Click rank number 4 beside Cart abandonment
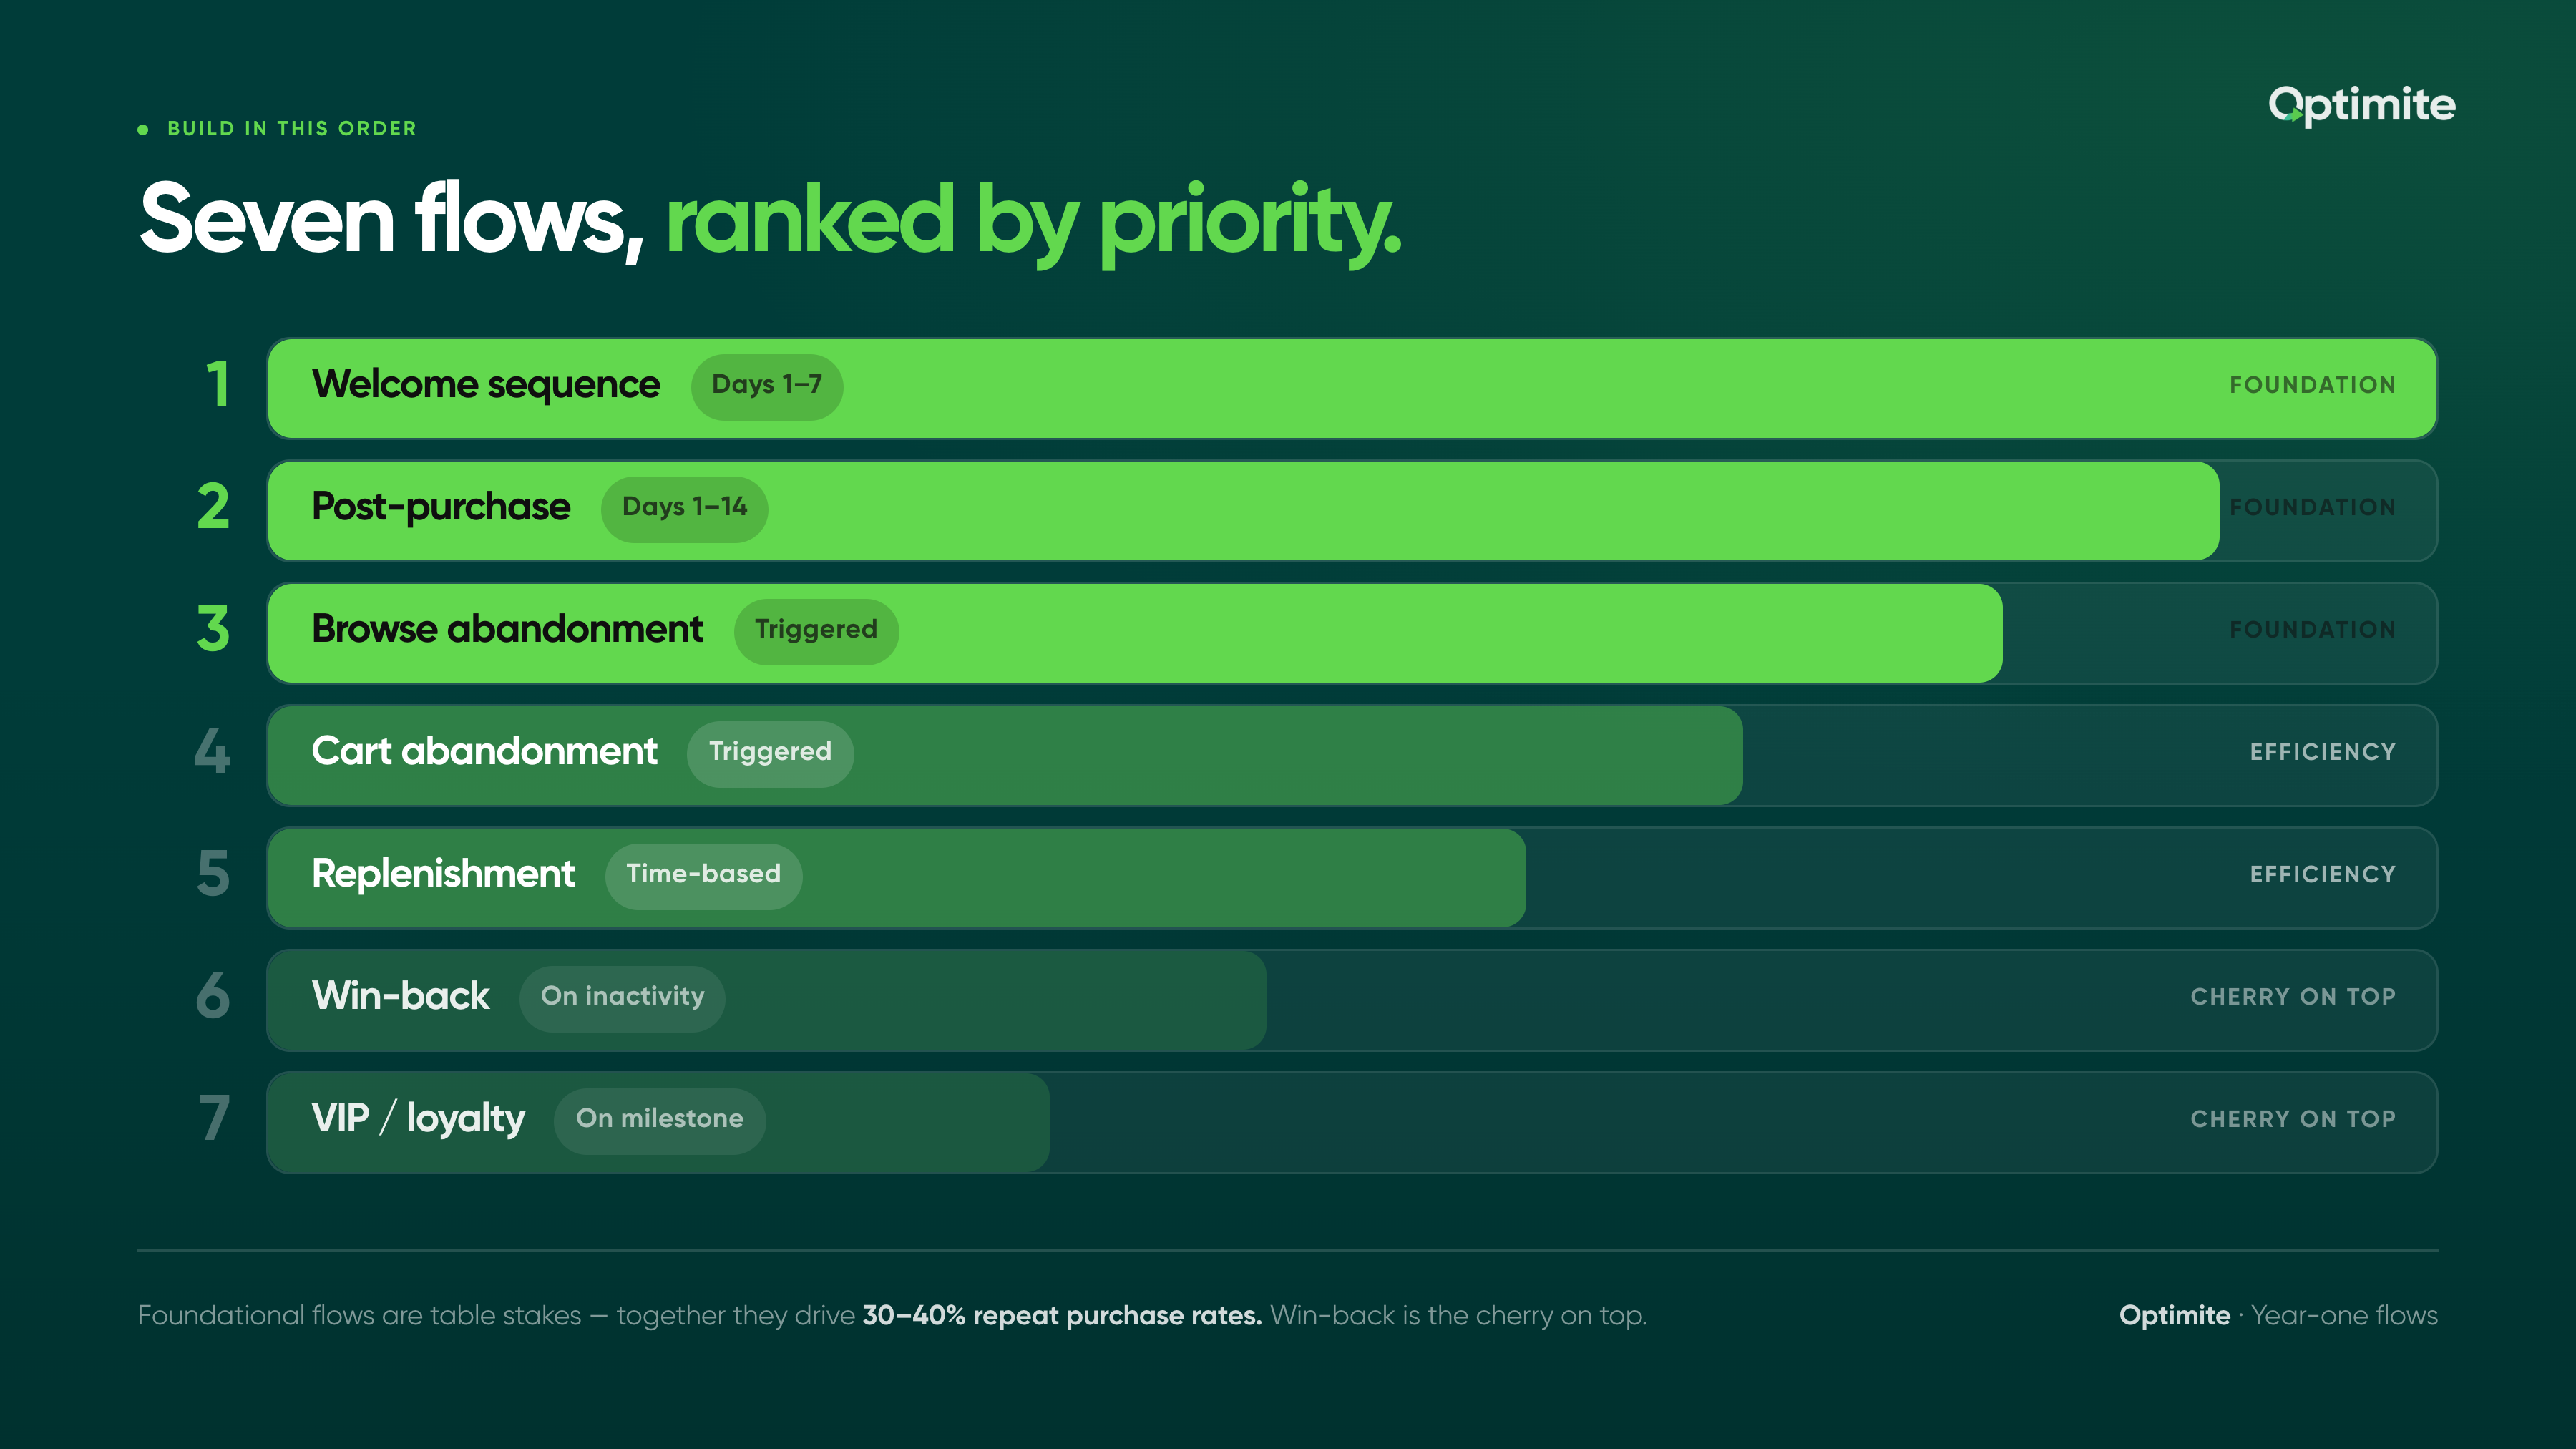Image resolution: width=2576 pixels, height=1449 pixels. point(212,751)
